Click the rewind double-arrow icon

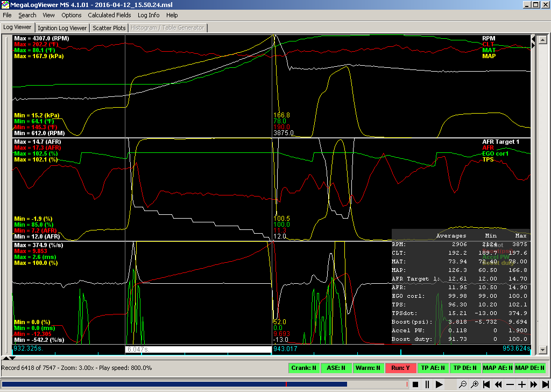click(498, 384)
